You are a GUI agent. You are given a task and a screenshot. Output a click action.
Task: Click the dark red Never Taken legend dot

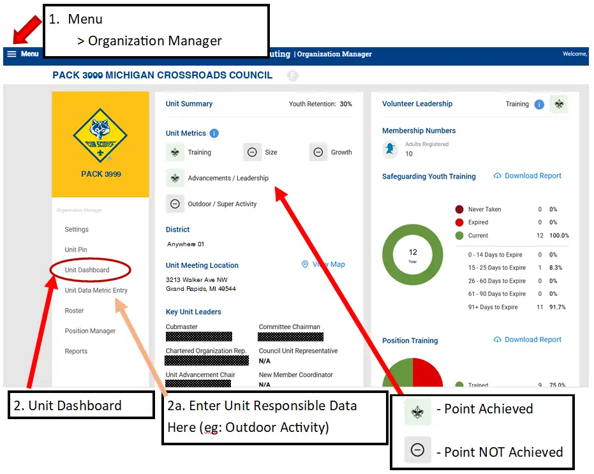point(459,209)
